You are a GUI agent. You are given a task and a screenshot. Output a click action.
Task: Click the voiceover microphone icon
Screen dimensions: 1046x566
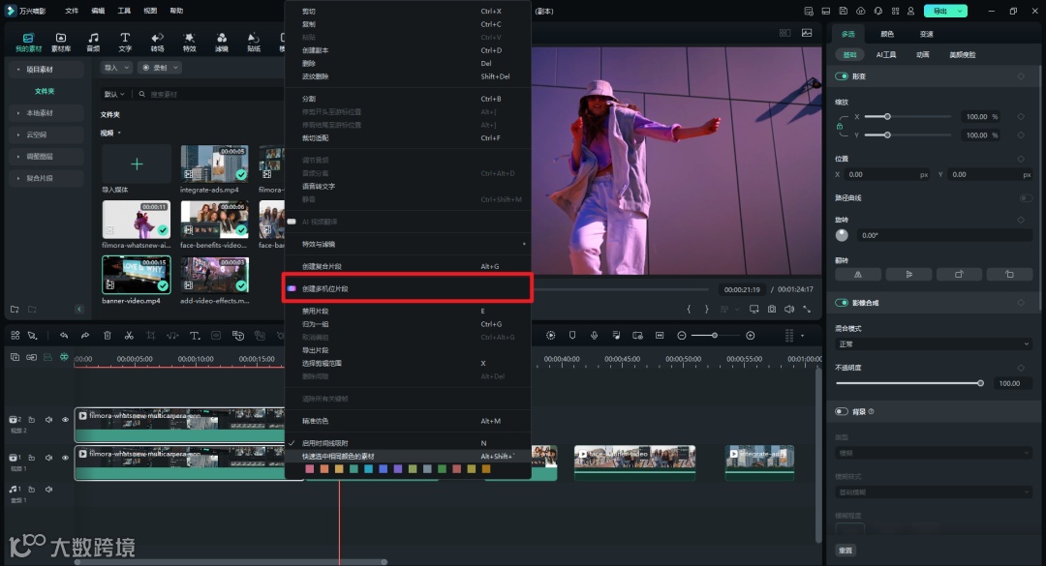593,336
